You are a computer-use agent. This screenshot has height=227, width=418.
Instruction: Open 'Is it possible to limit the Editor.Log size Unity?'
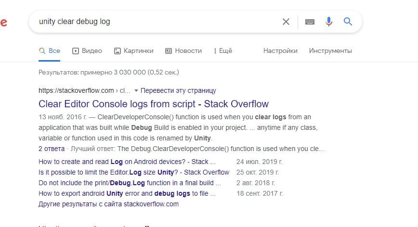click(x=134, y=172)
